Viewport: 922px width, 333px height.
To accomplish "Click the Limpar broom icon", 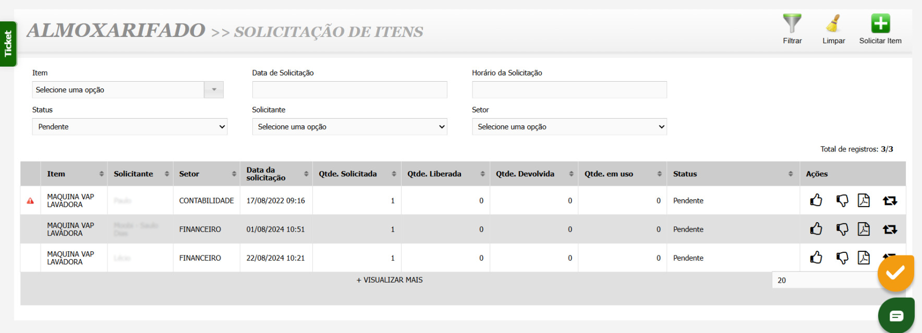I will (x=833, y=24).
